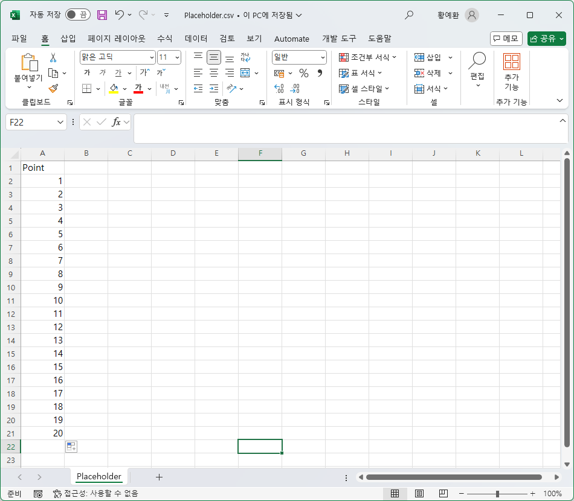Click the Cut scissors icon

[x=53, y=57]
